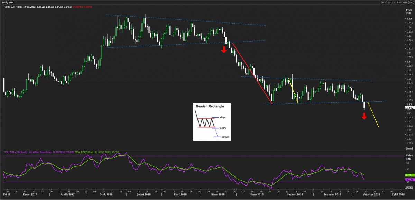Viewport: 415px width, 200px height.
Task: Click the Price USD axis header
Action: tap(408, 12)
